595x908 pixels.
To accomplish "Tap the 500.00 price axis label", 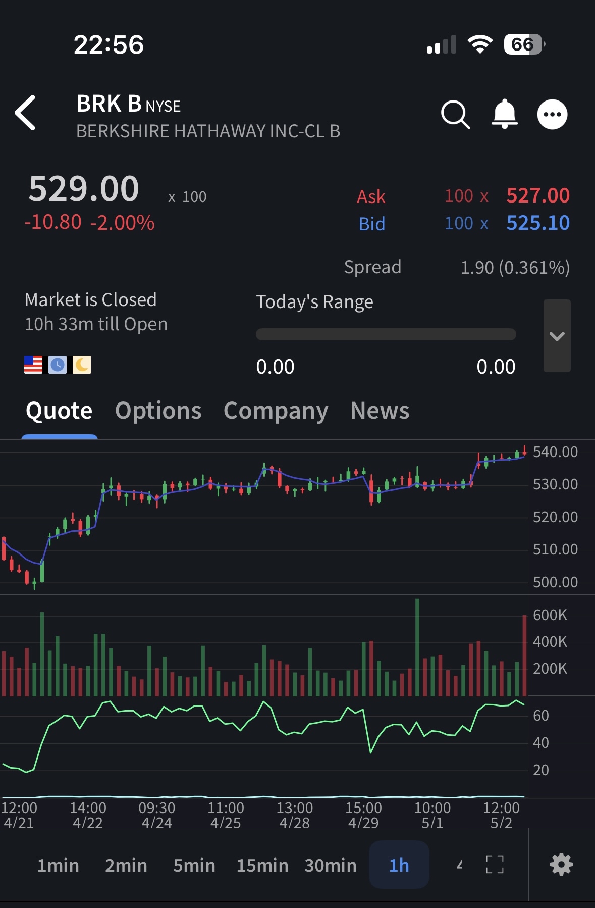I will tap(555, 582).
